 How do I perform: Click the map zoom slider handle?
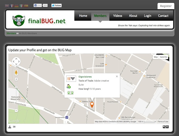(x=16, y=87)
